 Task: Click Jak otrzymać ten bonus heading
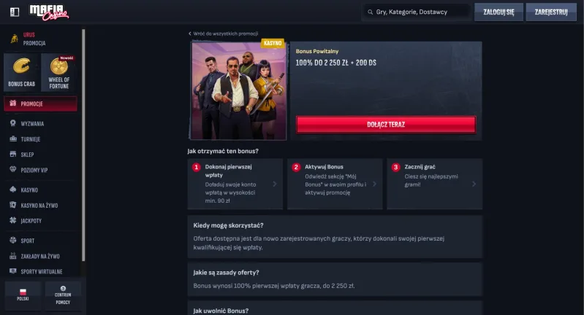(x=223, y=151)
